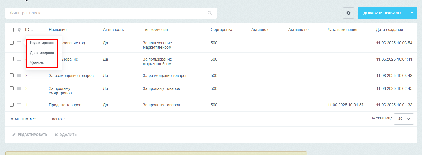Choose Деактивировать in the context menu

[x=43, y=53]
